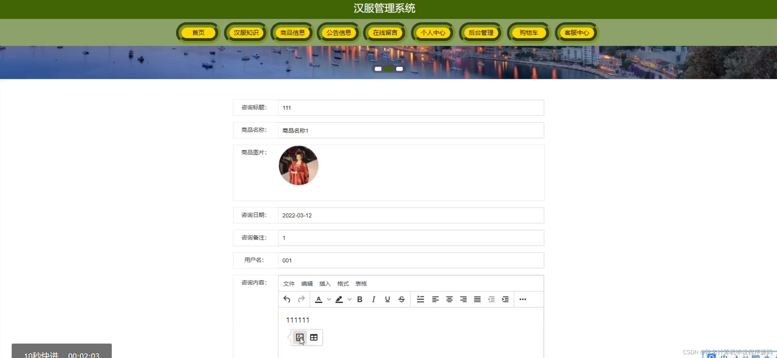Viewport: 777px width, 358px height.
Task: Toggle bold formatting
Action: click(x=360, y=299)
